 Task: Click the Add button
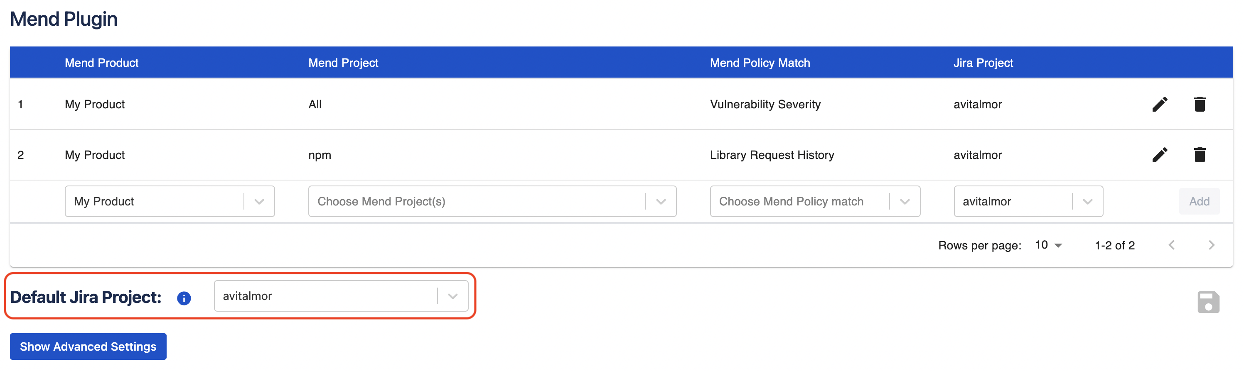tap(1199, 201)
